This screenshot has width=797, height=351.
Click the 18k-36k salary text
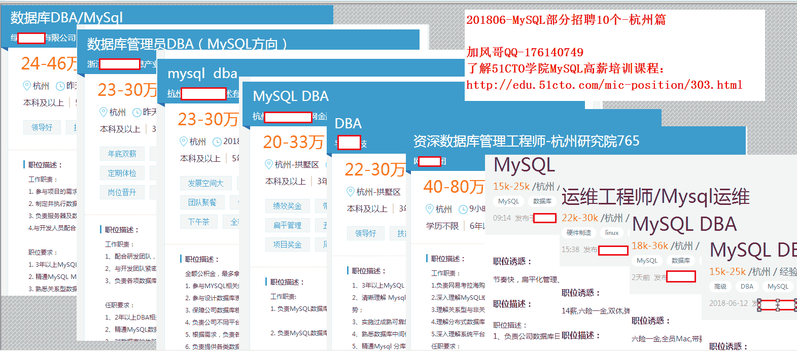tap(650, 245)
